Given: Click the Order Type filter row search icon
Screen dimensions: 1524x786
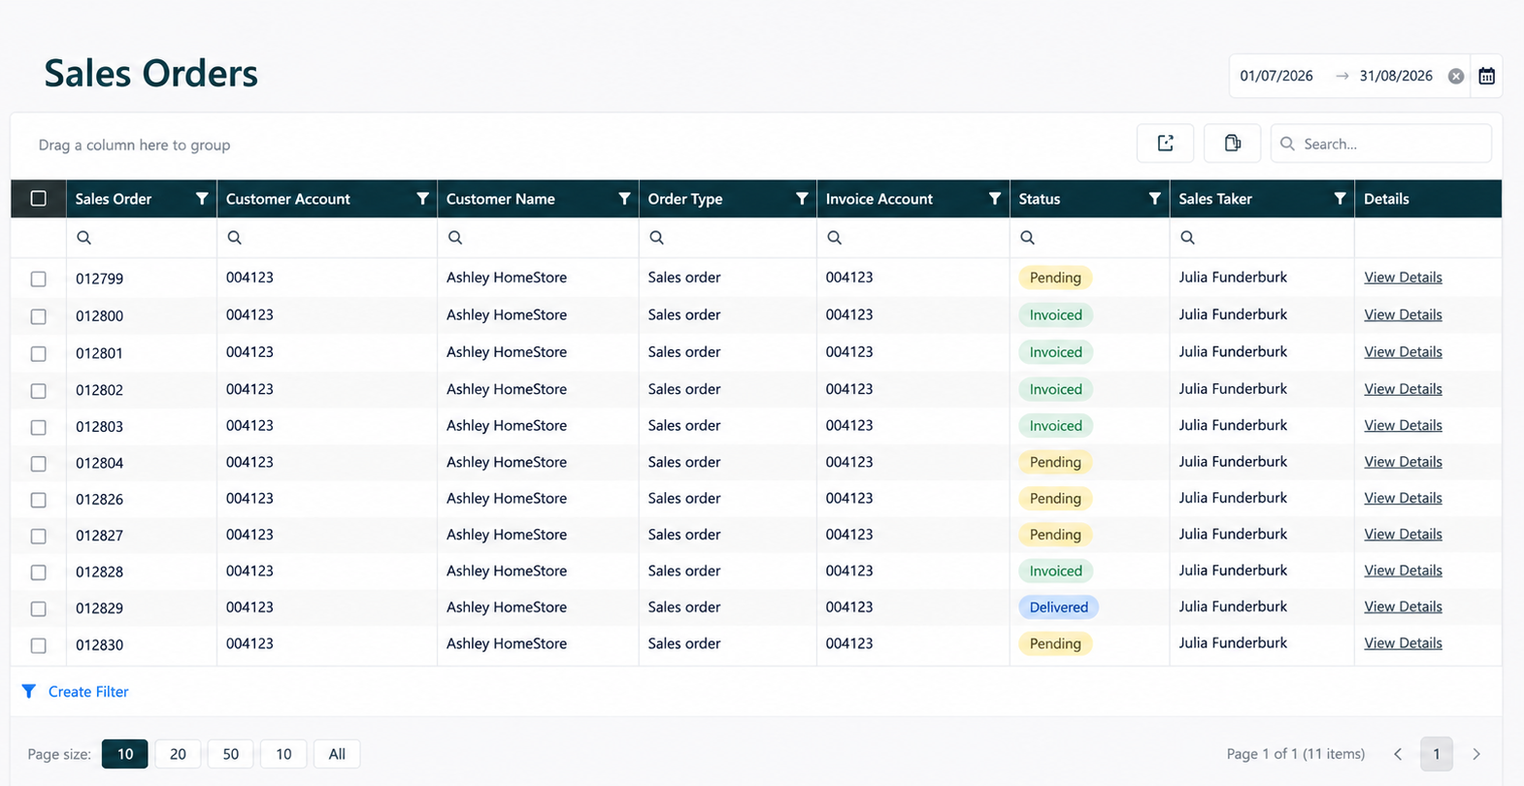Looking at the screenshot, I should pos(657,238).
